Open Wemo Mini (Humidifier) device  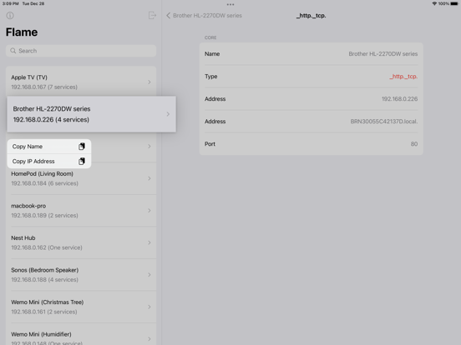[81, 334]
